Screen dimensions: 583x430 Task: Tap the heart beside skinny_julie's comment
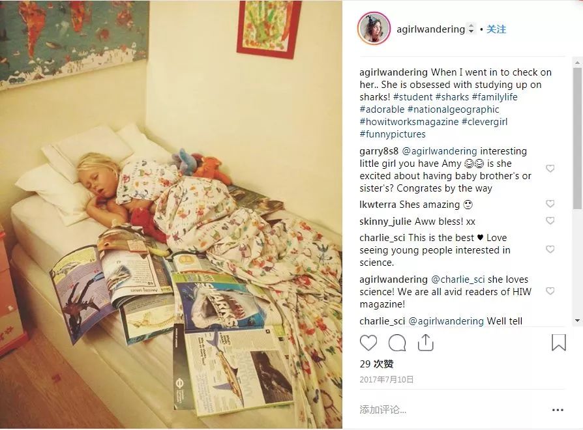550,221
